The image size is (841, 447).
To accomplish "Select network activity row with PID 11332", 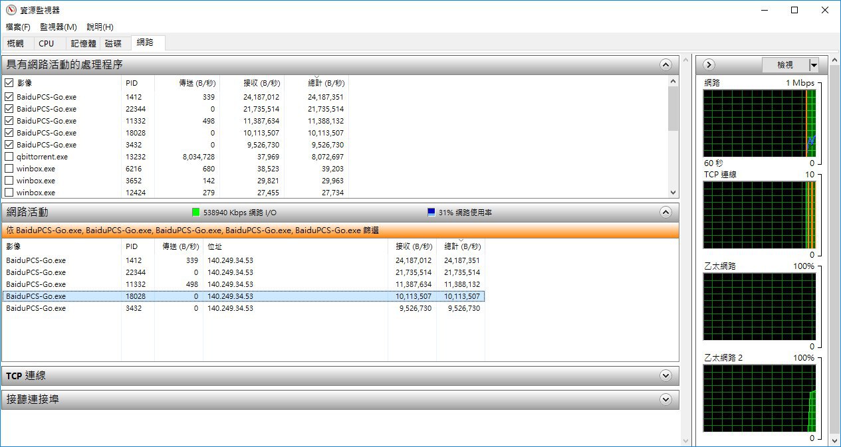I will pyautogui.click(x=243, y=284).
